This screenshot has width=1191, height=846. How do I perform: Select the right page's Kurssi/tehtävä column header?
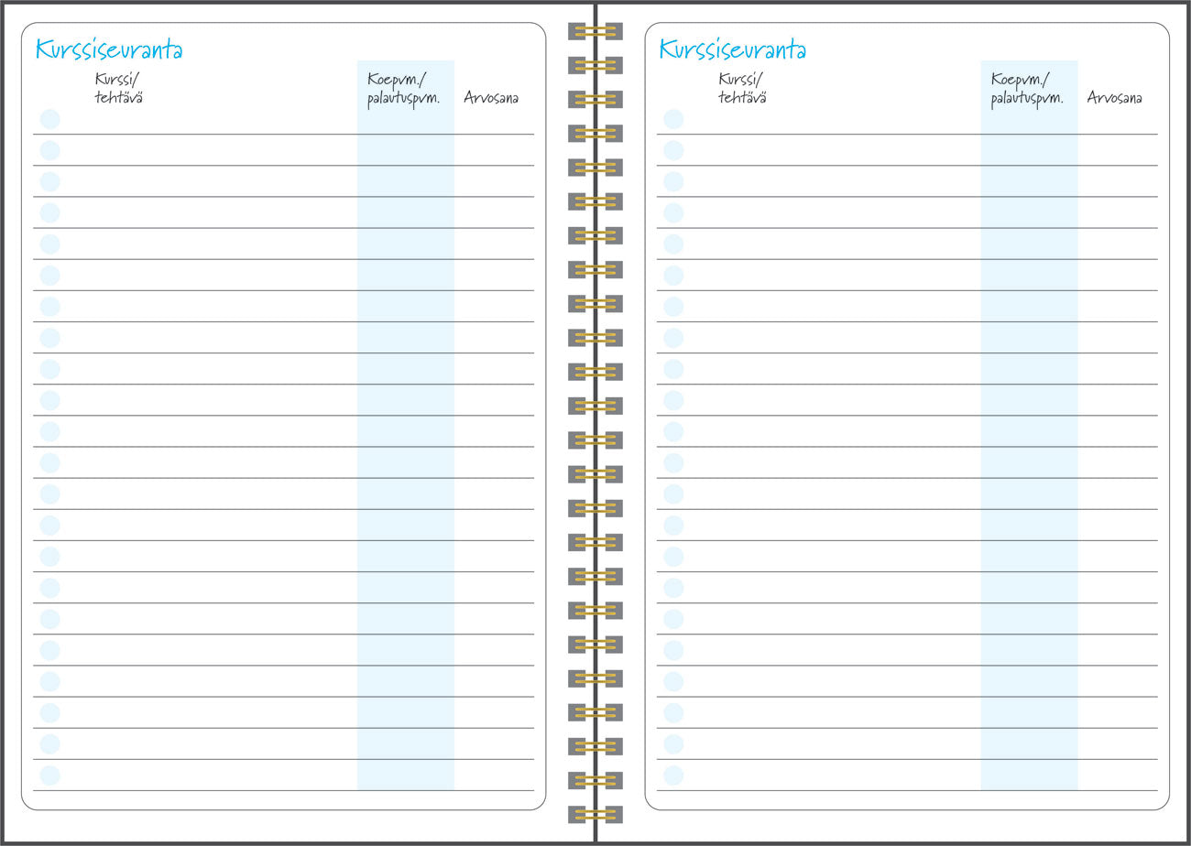click(x=743, y=88)
